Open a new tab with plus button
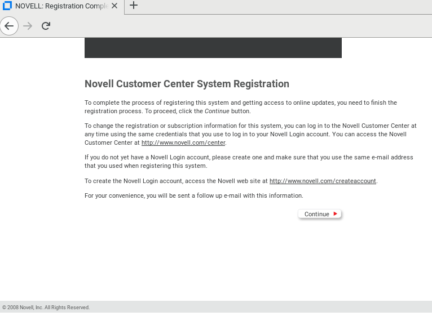This screenshot has width=432, height=316. point(134,6)
